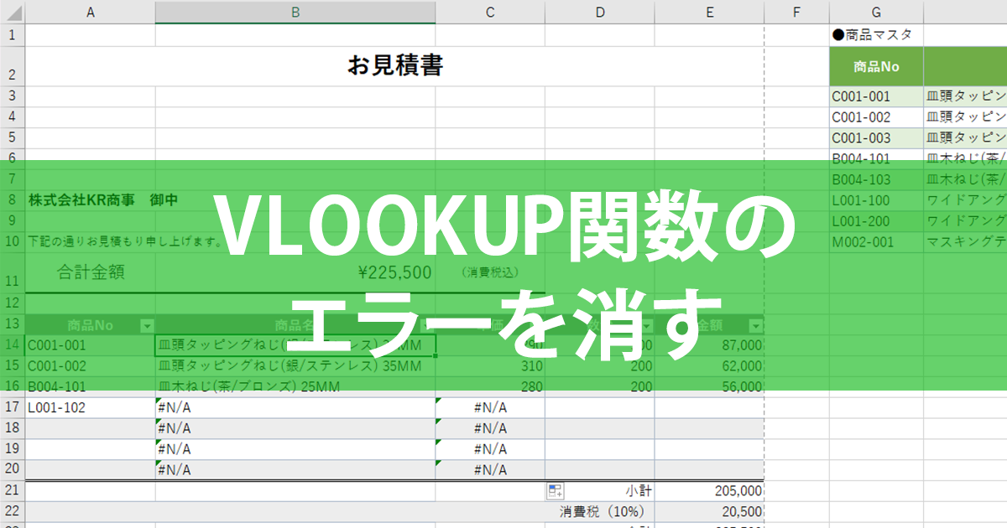1007x528 pixels.
Task: Click the 合計金額 label cell
Action: coord(91,272)
